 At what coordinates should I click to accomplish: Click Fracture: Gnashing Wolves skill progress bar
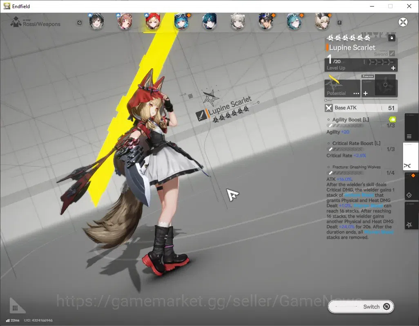click(347, 173)
